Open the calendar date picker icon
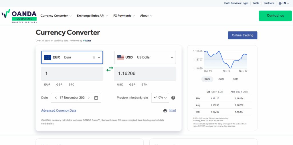Screen dimensions: 293x145 coord(96,98)
